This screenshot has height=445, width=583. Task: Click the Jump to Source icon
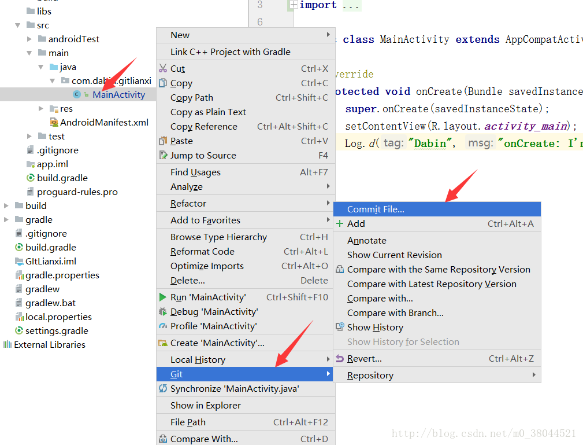point(163,155)
